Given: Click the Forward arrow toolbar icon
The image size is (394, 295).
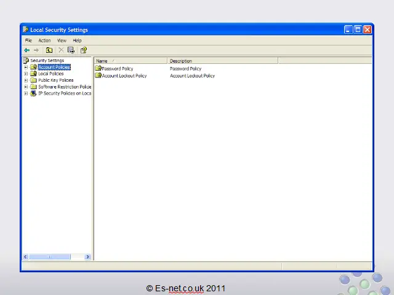Looking at the screenshot, I should pyautogui.click(x=36, y=50).
